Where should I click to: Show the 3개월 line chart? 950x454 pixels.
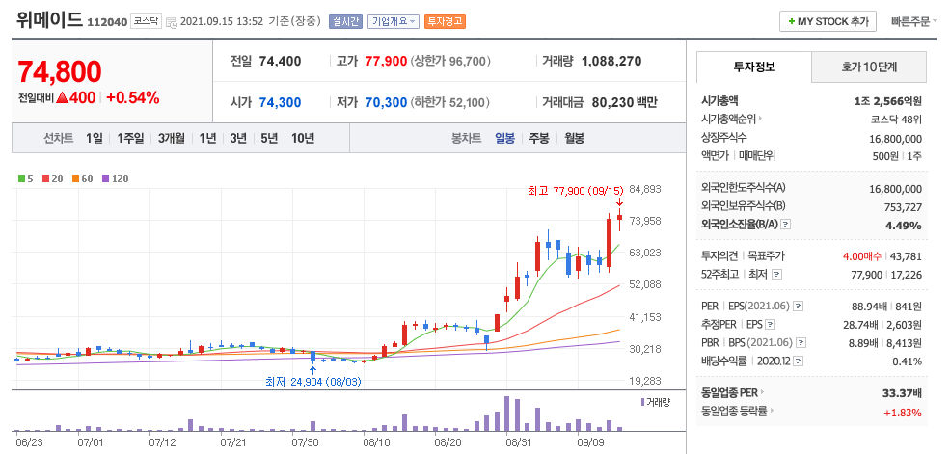pos(171,138)
